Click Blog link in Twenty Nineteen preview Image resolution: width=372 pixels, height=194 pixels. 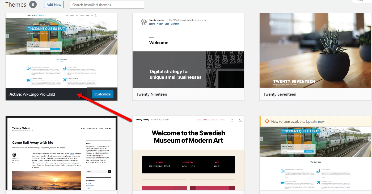(167, 24)
